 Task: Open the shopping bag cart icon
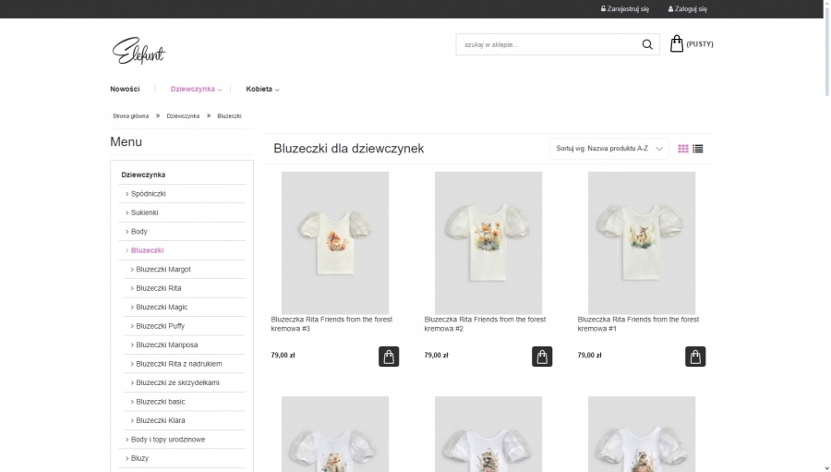pyautogui.click(x=676, y=43)
